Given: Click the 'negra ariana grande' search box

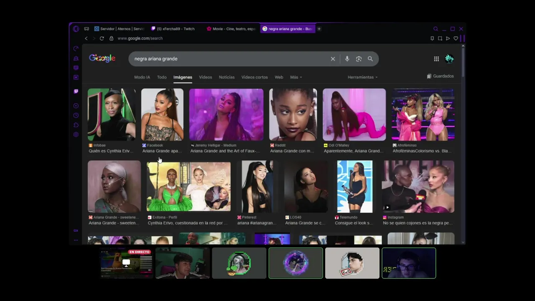Looking at the screenshot, I should (x=230, y=59).
